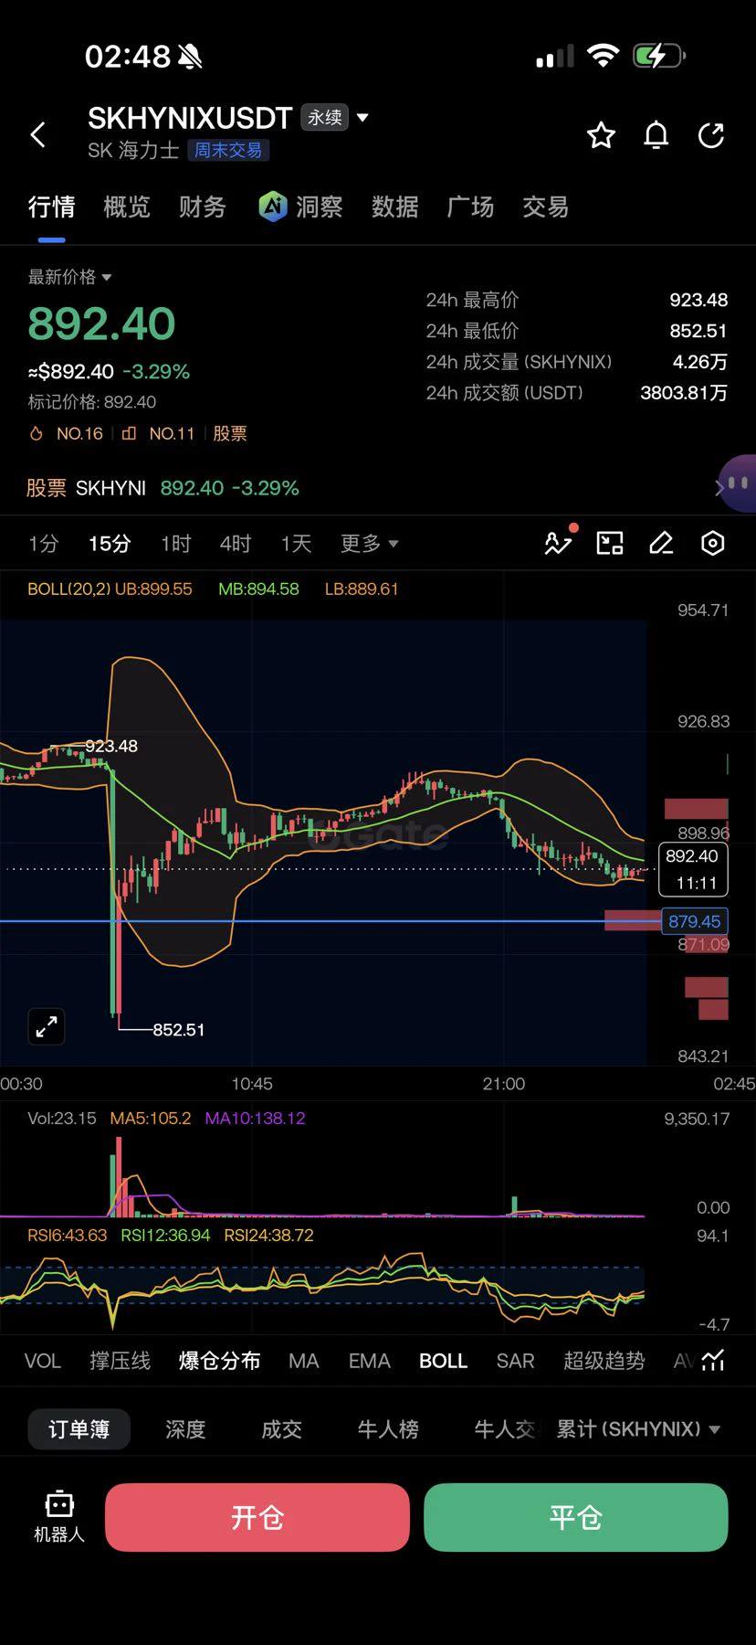The image size is (756, 1645).
Task: Tap the NO.11 ranking badge
Action: (159, 434)
